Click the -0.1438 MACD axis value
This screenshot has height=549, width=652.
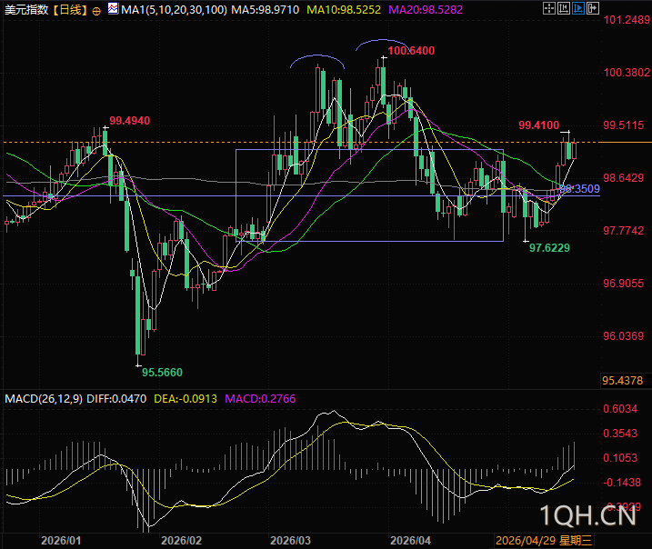pos(622,483)
